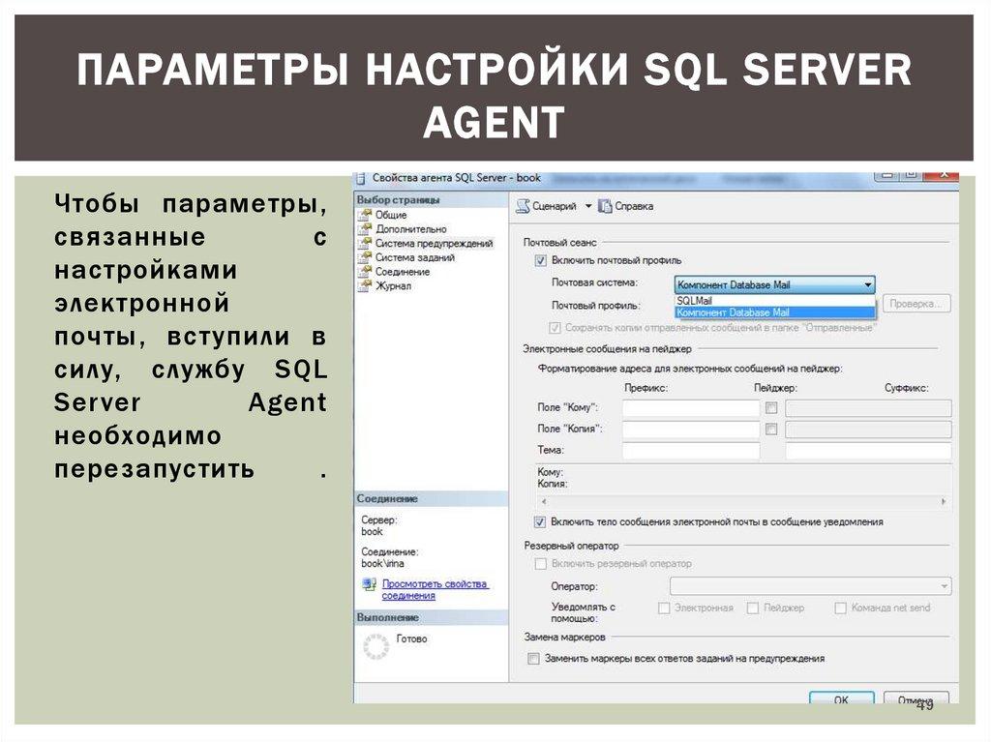Click the Система заданий page icon
Viewport: 991px width, 742px height.
tap(365, 258)
